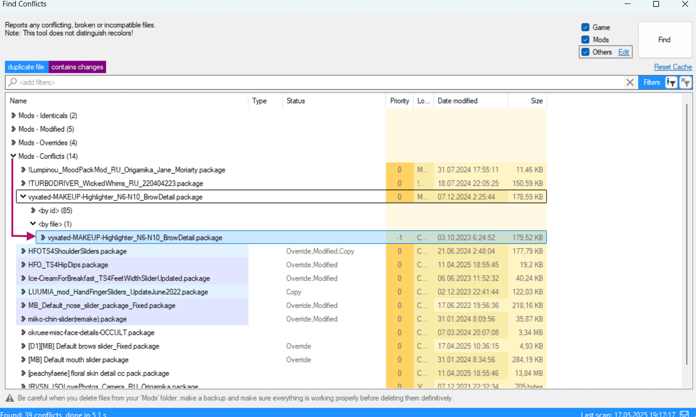Sort by the Name column header

[127, 101]
